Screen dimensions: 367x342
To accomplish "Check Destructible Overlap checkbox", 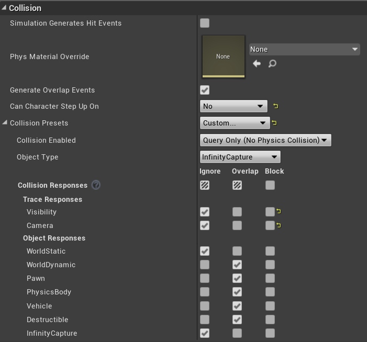I will (237, 320).
